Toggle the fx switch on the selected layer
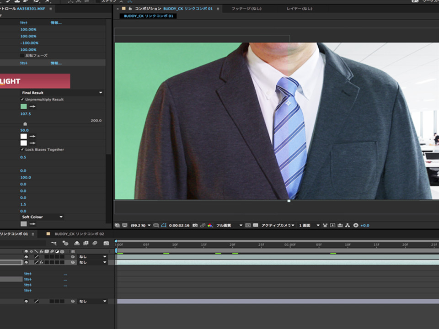 click(42, 262)
